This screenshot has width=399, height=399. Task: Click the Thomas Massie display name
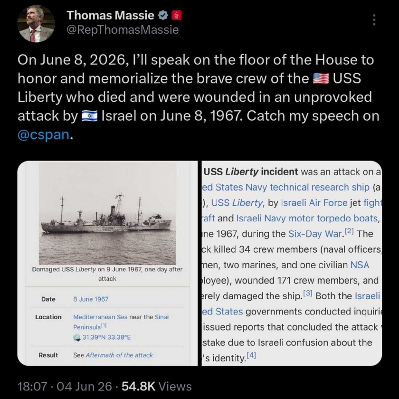pos(110,15)
